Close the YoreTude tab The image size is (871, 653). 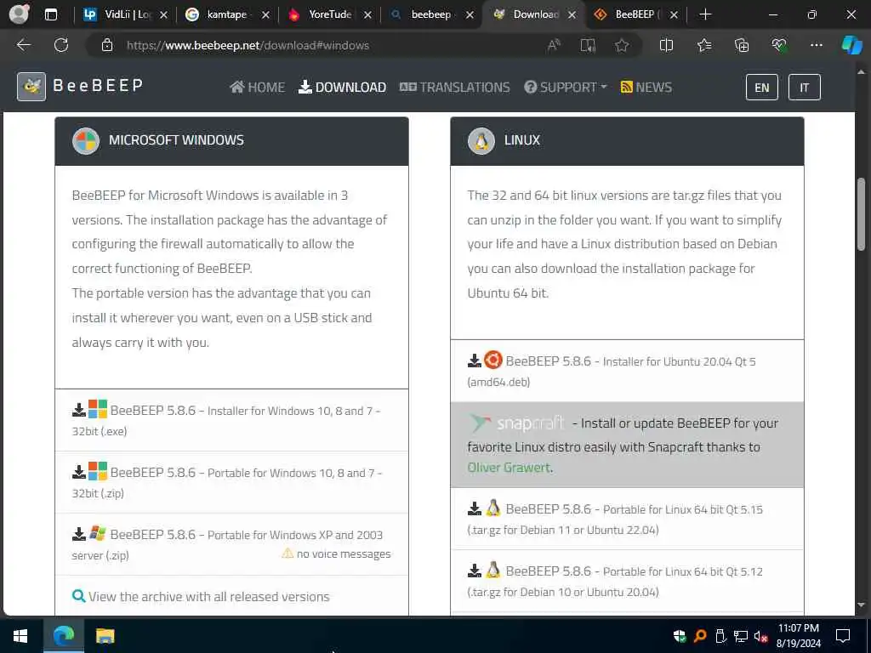pos(367,15)
